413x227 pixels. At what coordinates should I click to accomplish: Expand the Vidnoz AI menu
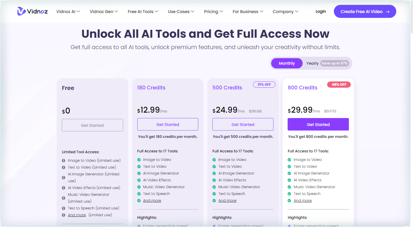68,12
